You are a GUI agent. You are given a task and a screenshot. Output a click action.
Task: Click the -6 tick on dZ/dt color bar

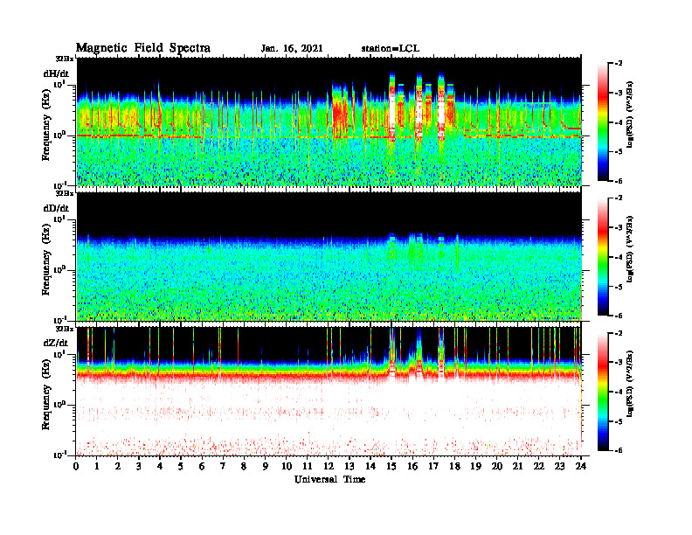pyautogui.click(x=619, y=450)
